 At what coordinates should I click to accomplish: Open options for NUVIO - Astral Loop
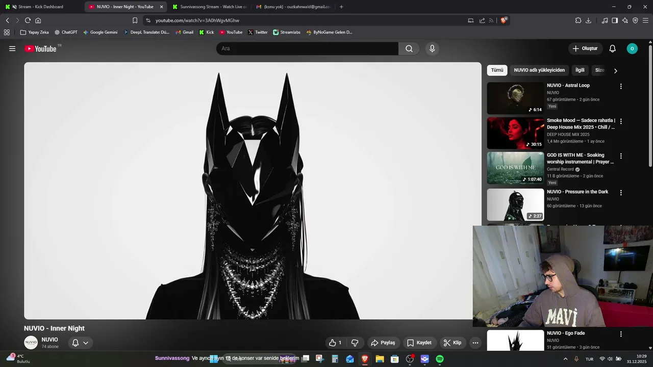pos(621,86)
